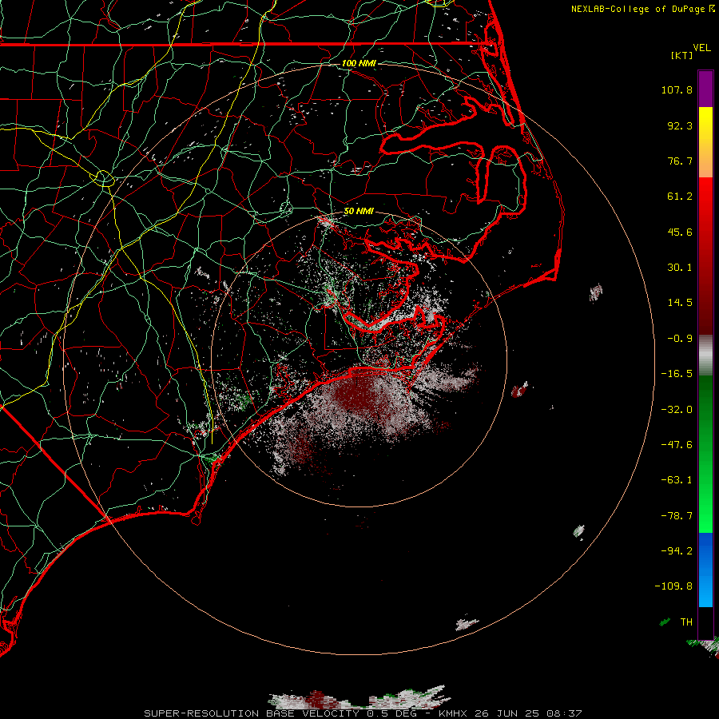The height and width of the screenshot is (719, 719).
Task: Click the 92.3 scale value
Action: [680, 125]
